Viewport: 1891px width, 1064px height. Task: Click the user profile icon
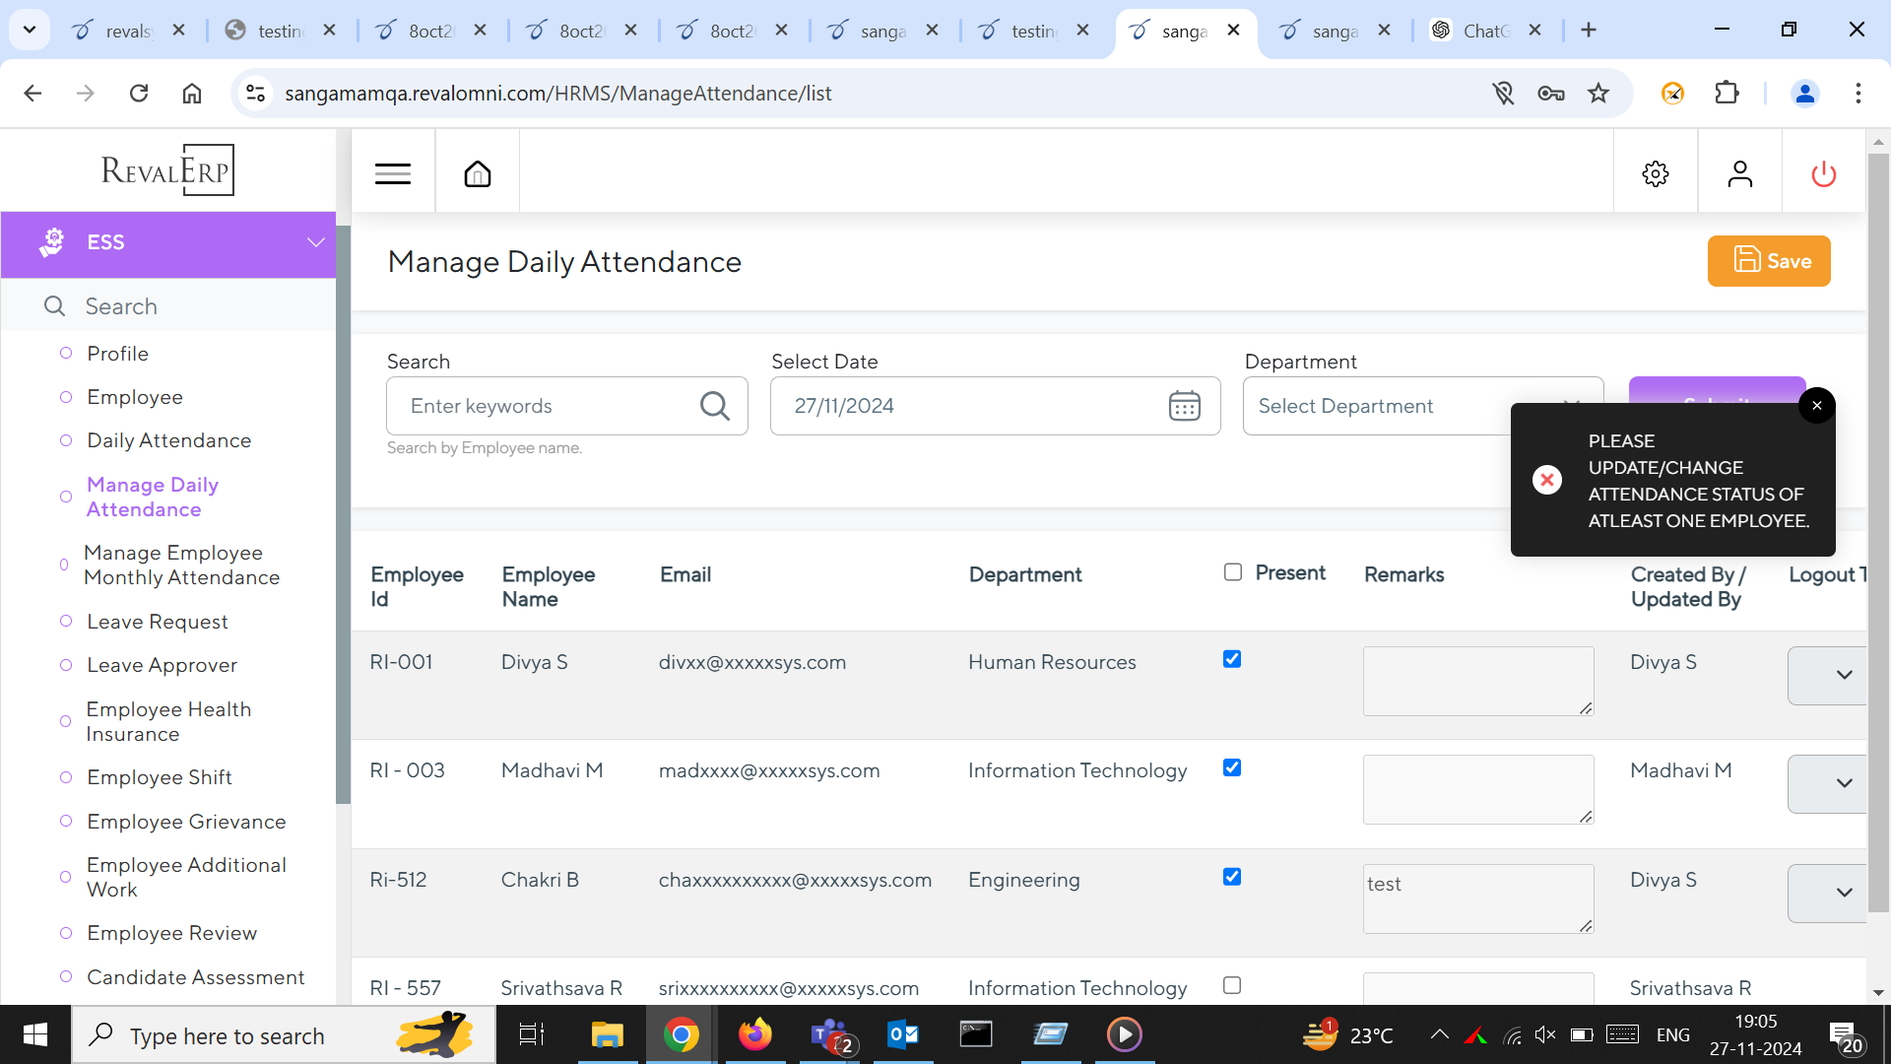(x=1740, y=174)
